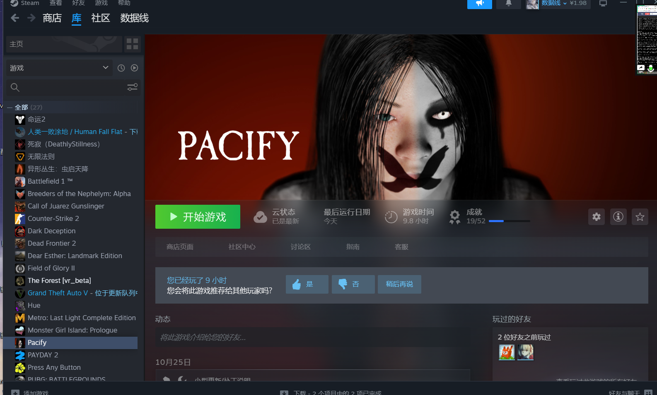Go back with the left arrow
Screen dimensions: 657x395
tap(15, 18)
